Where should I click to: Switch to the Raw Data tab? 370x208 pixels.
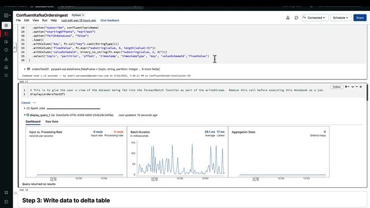click(52, 121)
